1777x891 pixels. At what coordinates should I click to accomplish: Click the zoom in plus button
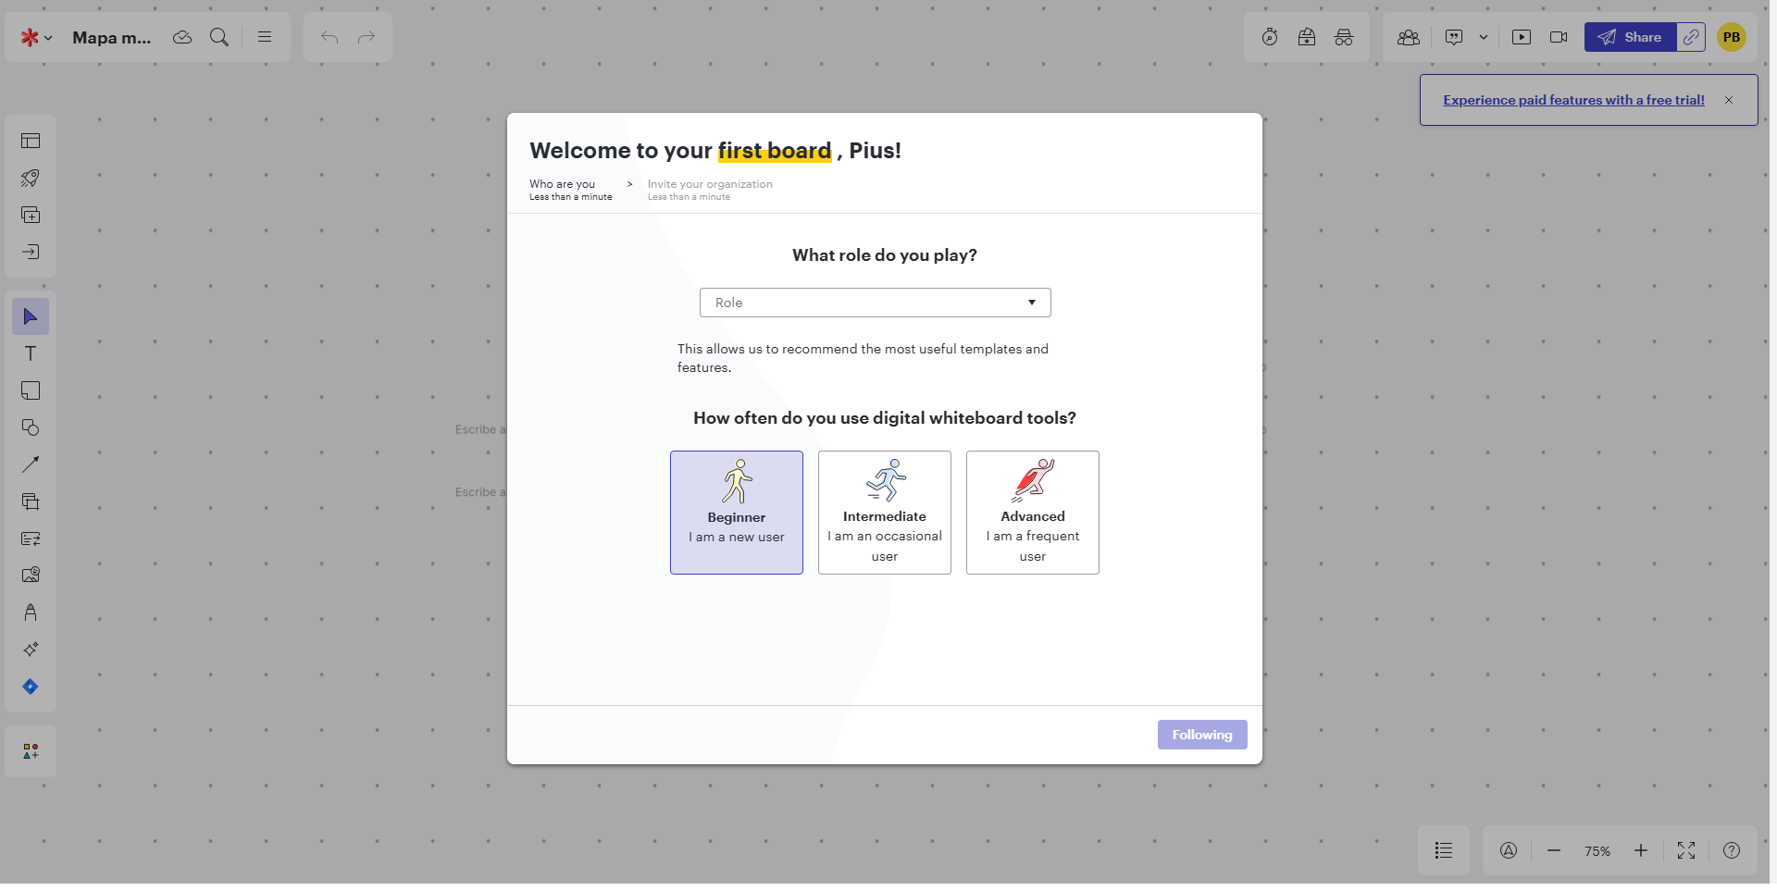(x=1641, y=850)
